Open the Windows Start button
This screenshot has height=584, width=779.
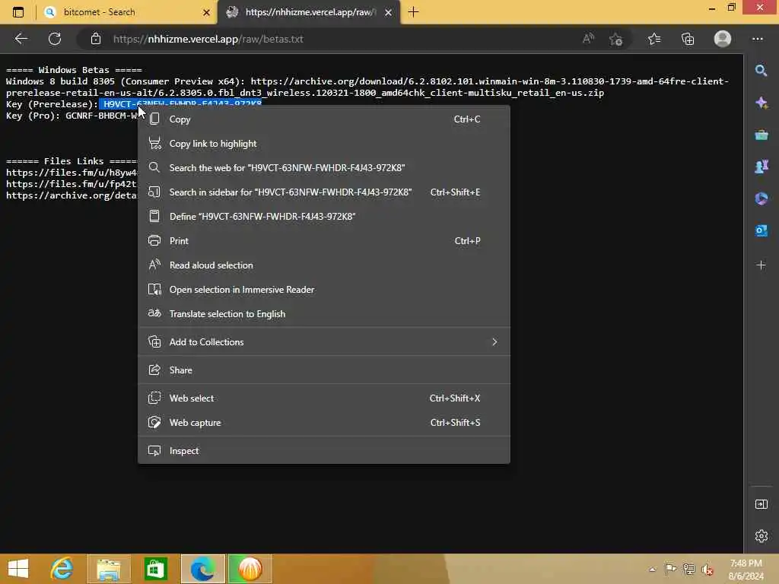18,569
